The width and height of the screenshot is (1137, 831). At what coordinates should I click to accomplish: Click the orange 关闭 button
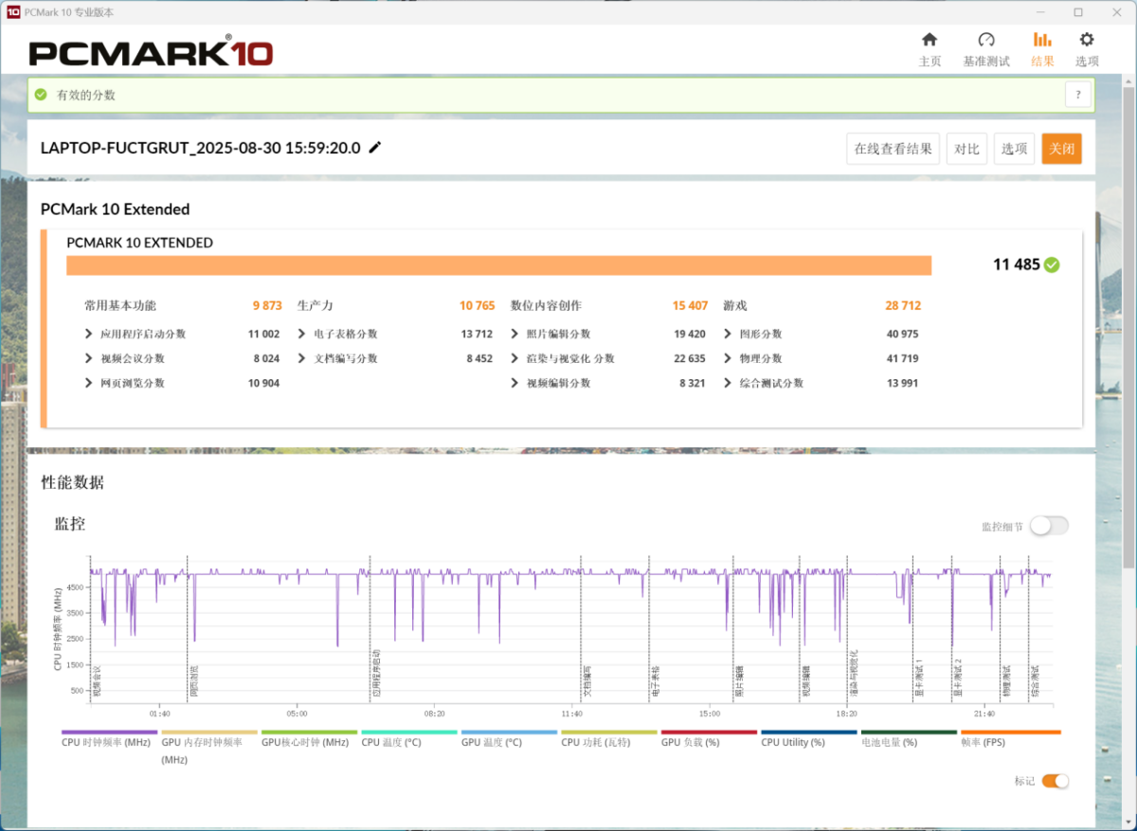click(x=1061, y=148)
